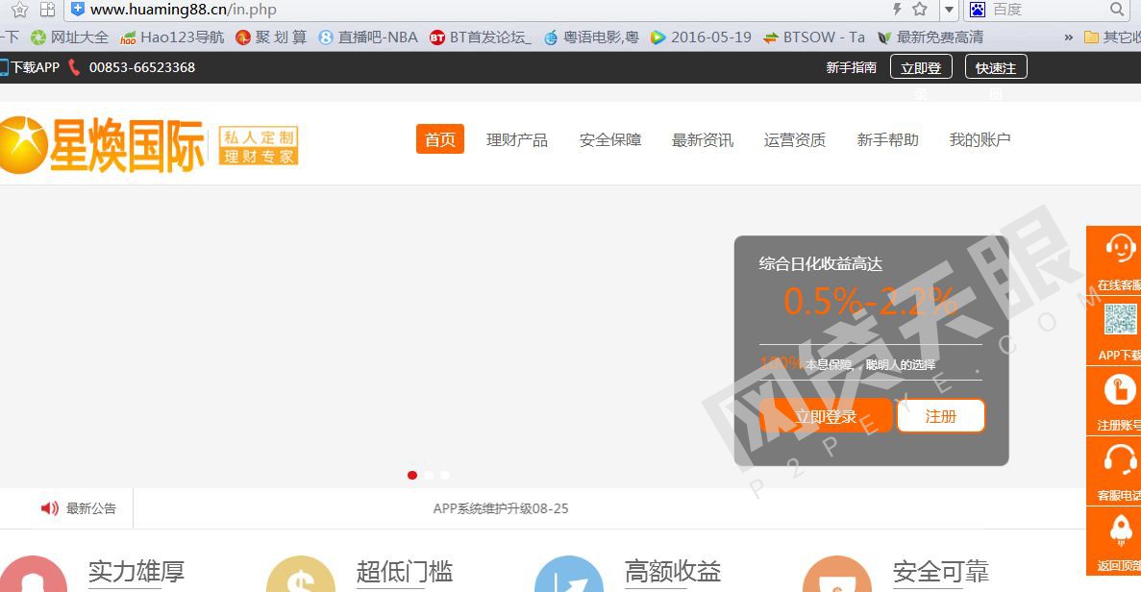Click the 客服电话 headset icon

[x=1120, y=460]
